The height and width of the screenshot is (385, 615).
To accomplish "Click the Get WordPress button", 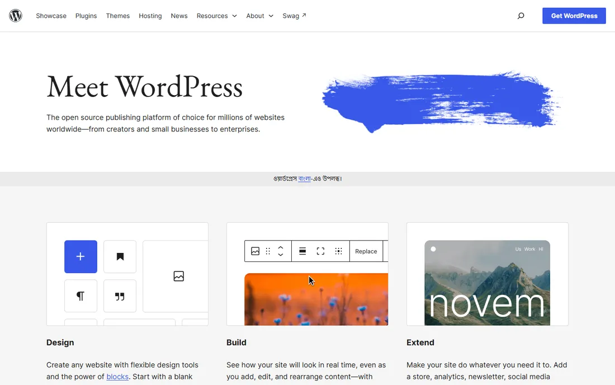I will (574, 16).
